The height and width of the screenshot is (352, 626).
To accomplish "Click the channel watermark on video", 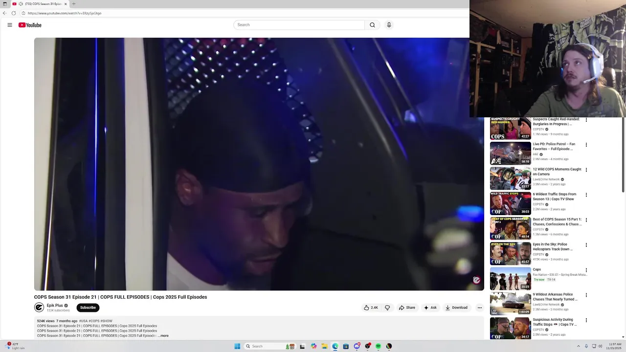I will (x=476, y=280).
